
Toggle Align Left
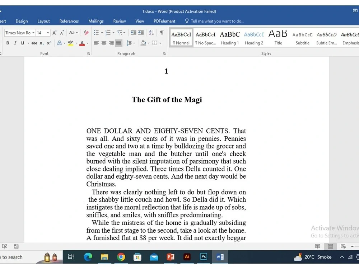tap(96, 43)
